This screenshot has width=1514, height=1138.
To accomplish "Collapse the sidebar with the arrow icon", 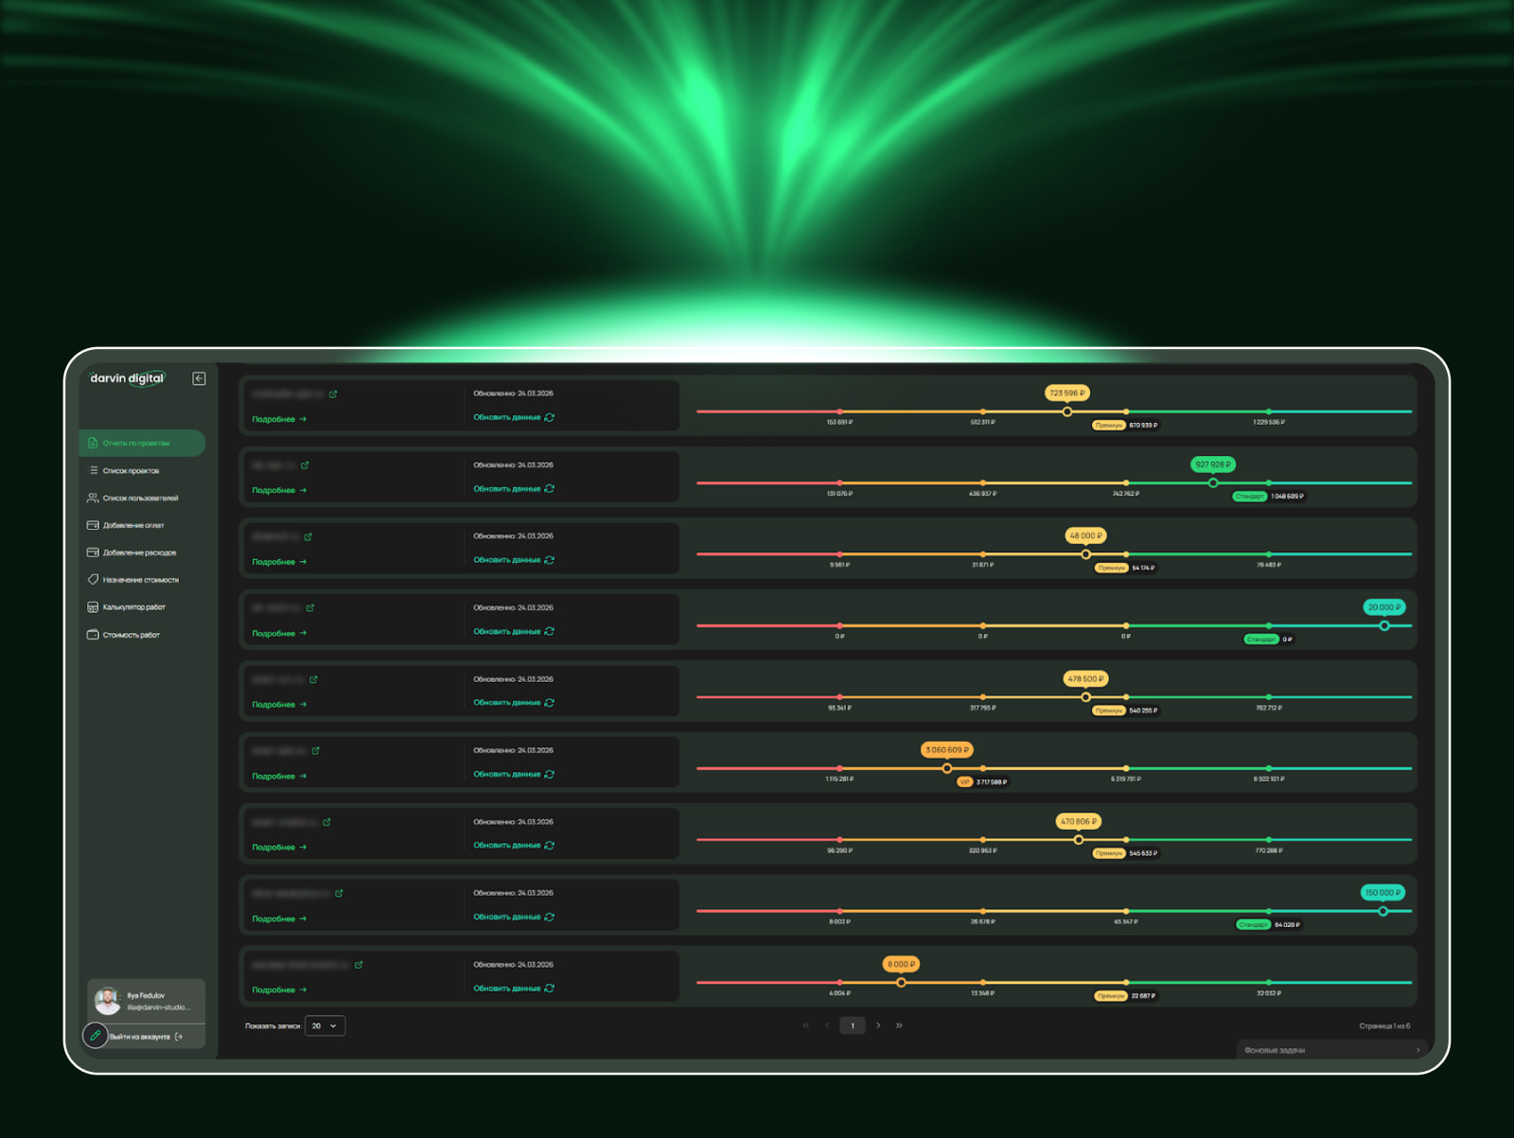I will [x=199, y=378].
